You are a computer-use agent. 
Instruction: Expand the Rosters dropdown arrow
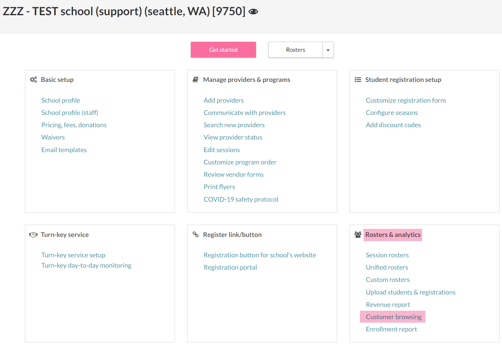pos(328,50)
